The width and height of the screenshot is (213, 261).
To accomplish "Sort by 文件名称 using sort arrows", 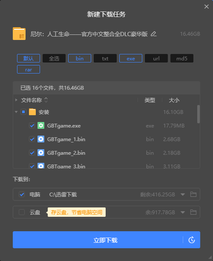I will [x=46, y=100].
